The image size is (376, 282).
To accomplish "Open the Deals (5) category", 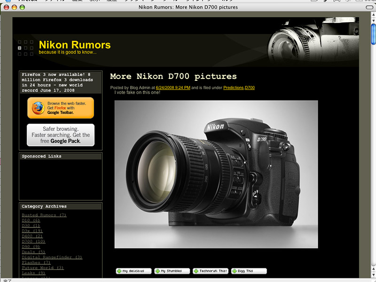I will click(x=33, y=252).
